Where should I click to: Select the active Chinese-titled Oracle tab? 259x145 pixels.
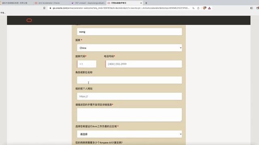pos(125,3)
